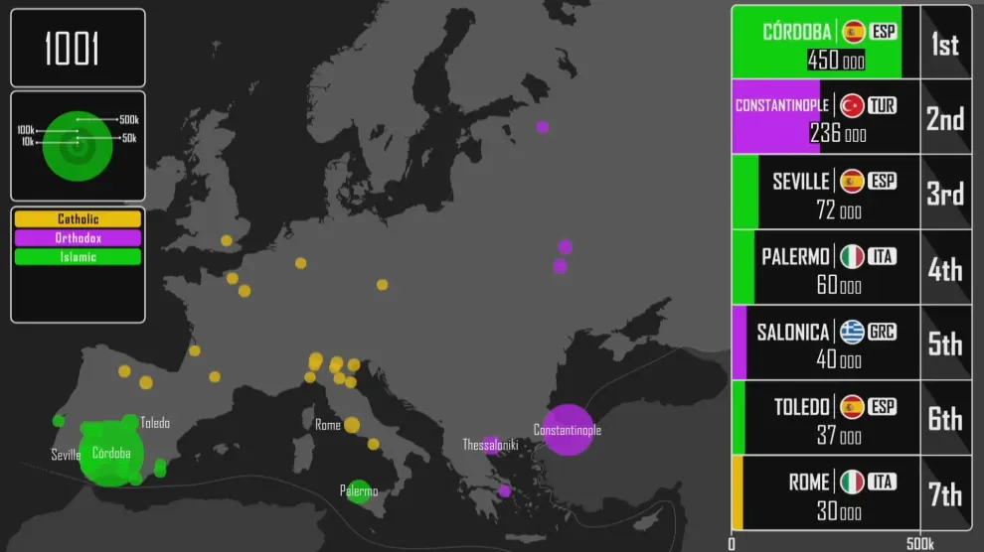Click the GRC country code badge
Viewport: 984px width, 552px height.
point(882,332)
